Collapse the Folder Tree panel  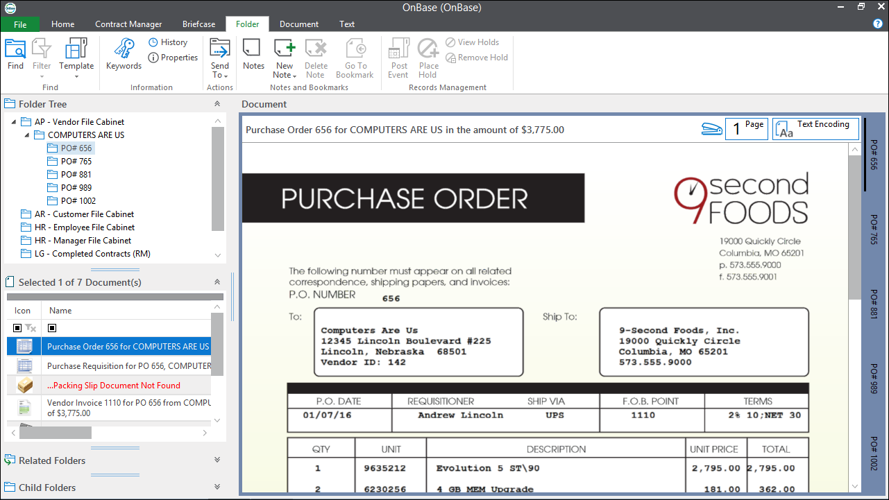click(217, 104)
